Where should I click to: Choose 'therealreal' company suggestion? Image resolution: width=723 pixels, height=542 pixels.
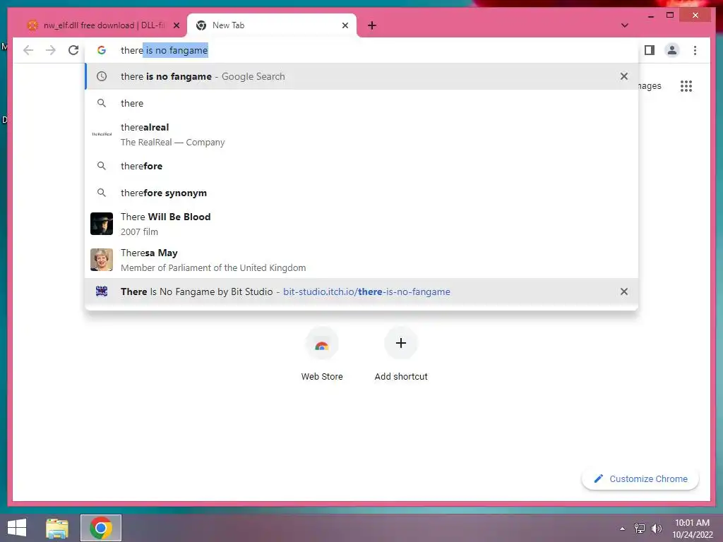[x=361, y=134]
